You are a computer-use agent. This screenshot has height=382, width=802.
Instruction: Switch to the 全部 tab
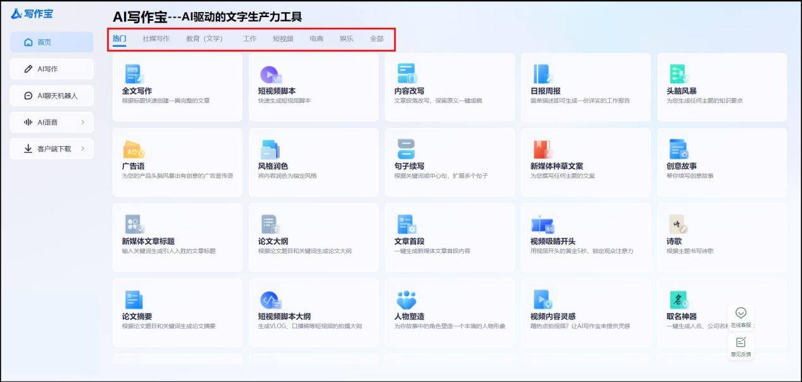(x=376, y=38)
